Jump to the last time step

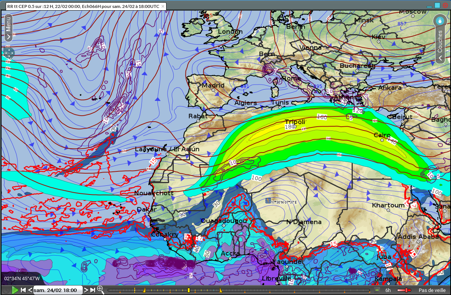click(x=93, y=290)
